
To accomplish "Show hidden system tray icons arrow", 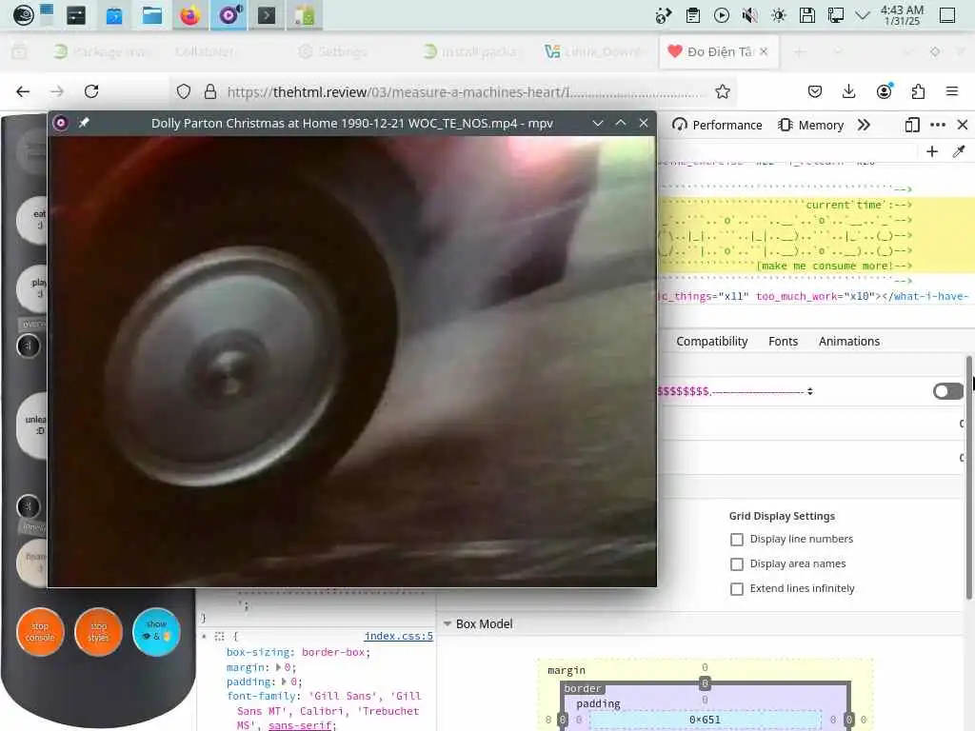I will (x=863, y=15).
